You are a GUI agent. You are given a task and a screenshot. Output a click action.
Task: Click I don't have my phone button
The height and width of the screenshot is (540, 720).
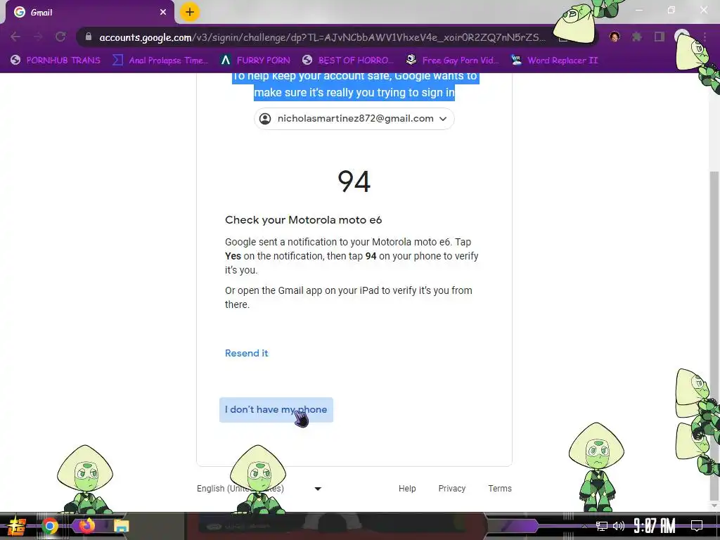click(x=276, y=410)
